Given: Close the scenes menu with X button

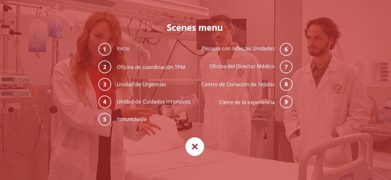Looking at the screenshot, I should [195, 146].
